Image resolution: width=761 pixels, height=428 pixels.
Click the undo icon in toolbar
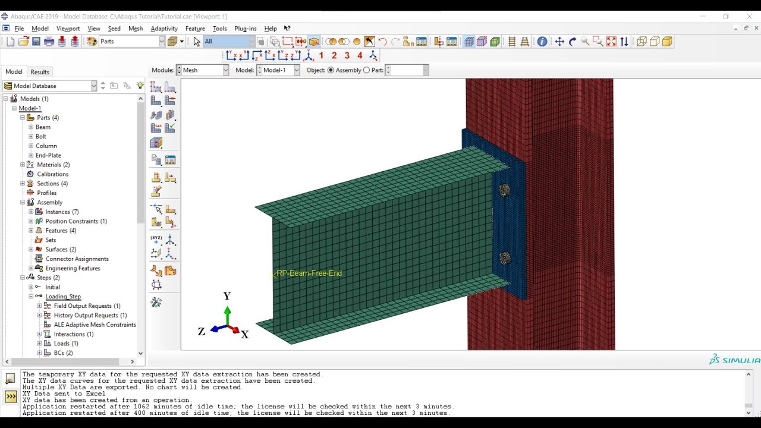[x=382, y=42]
